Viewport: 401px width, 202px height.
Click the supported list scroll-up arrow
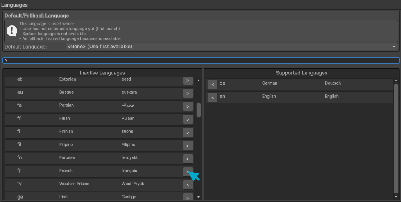396,81
